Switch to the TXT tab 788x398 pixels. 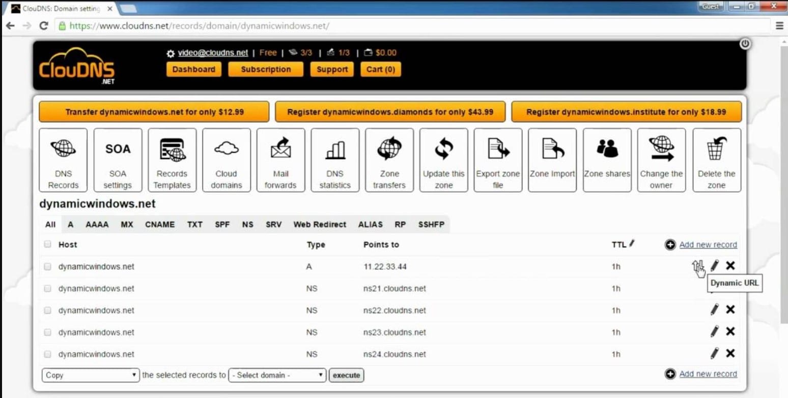coord(195,224)
